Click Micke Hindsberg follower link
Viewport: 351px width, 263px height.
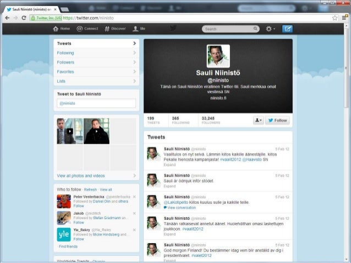pyautogui.click(x=106, y=234)
